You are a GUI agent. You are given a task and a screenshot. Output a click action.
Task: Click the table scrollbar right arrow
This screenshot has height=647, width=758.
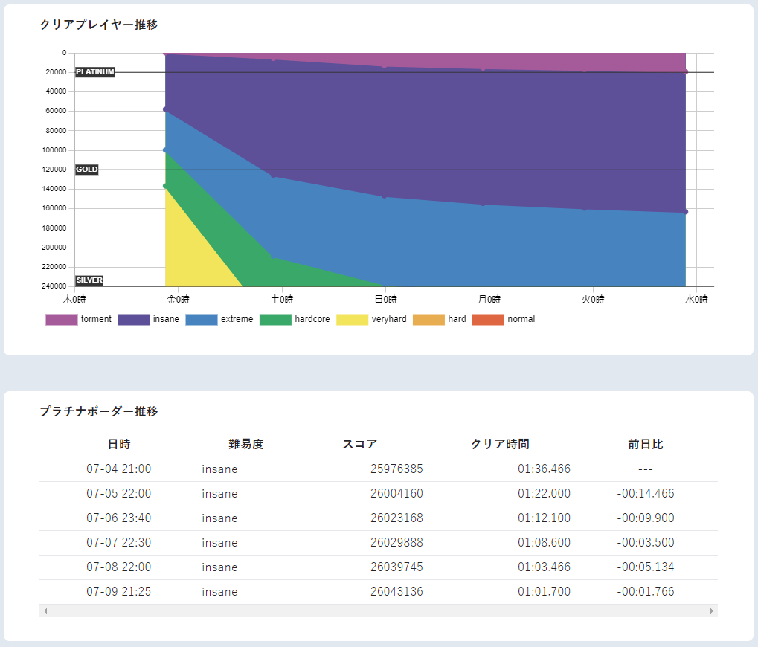tap(711, 611)
